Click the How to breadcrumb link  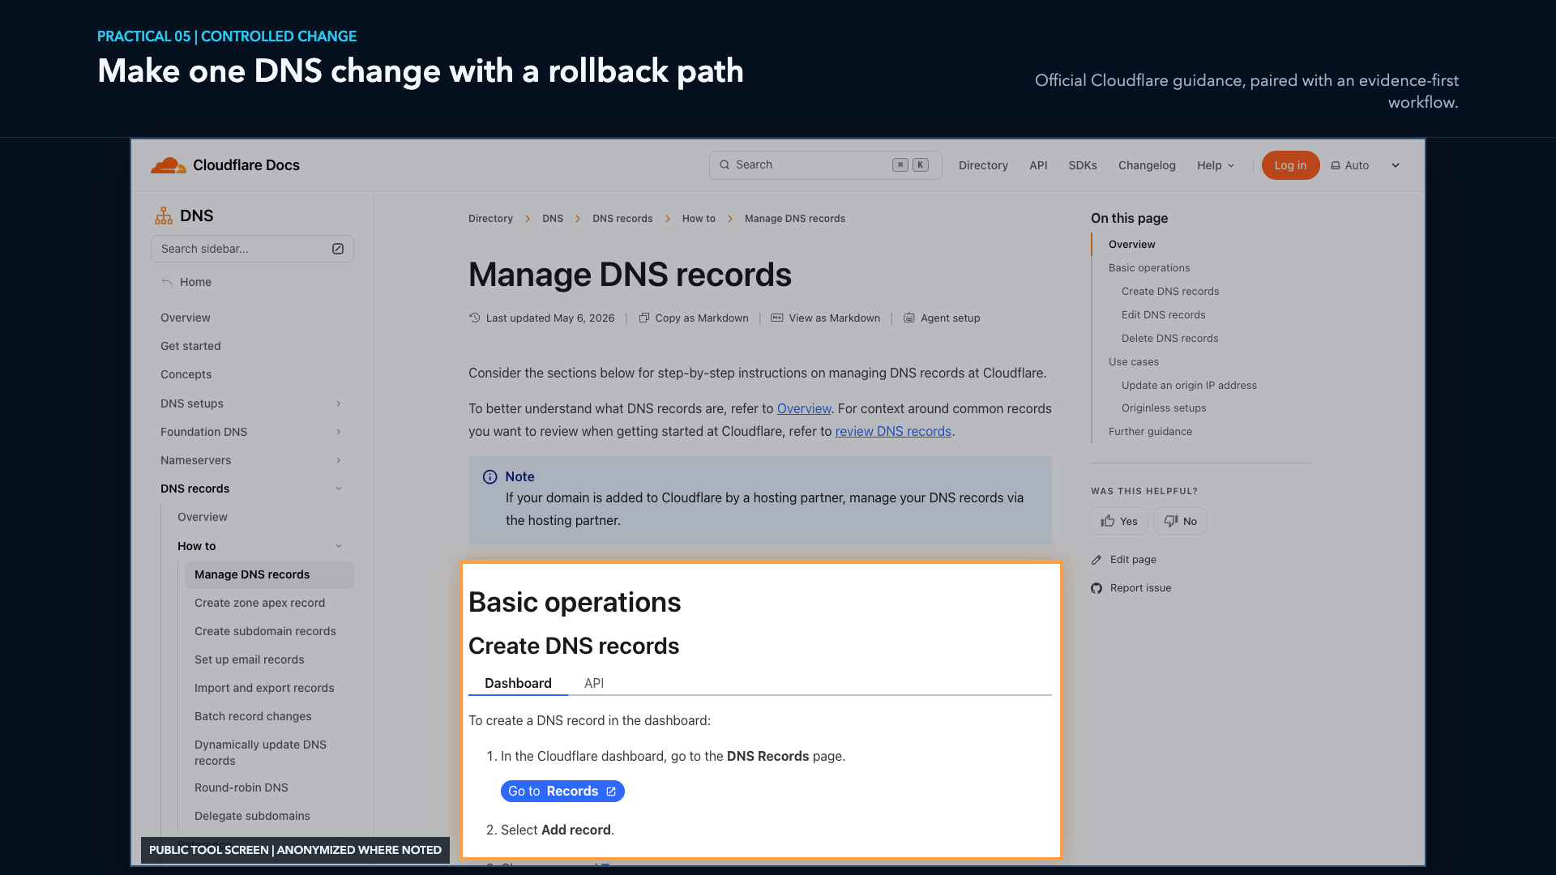tap(699, 219)
